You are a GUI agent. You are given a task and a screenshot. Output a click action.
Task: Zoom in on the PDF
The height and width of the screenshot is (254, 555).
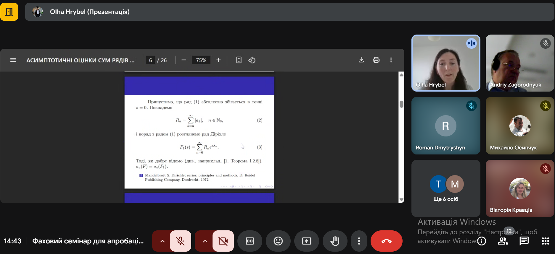218,60
